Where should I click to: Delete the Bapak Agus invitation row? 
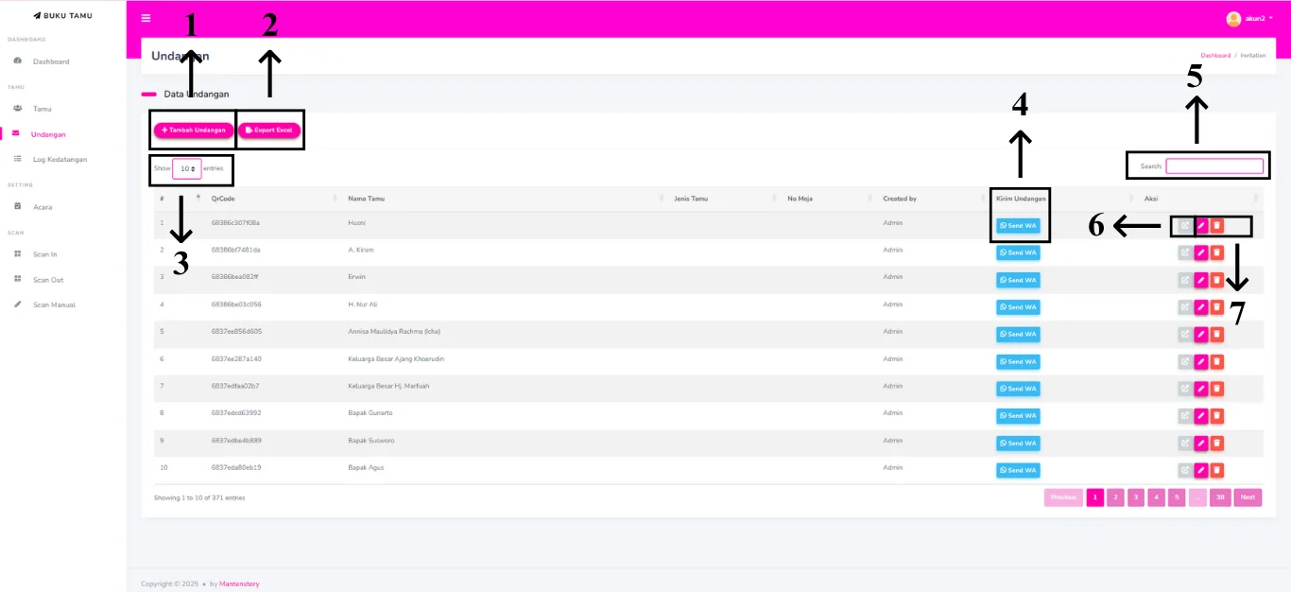point(1217,470)
